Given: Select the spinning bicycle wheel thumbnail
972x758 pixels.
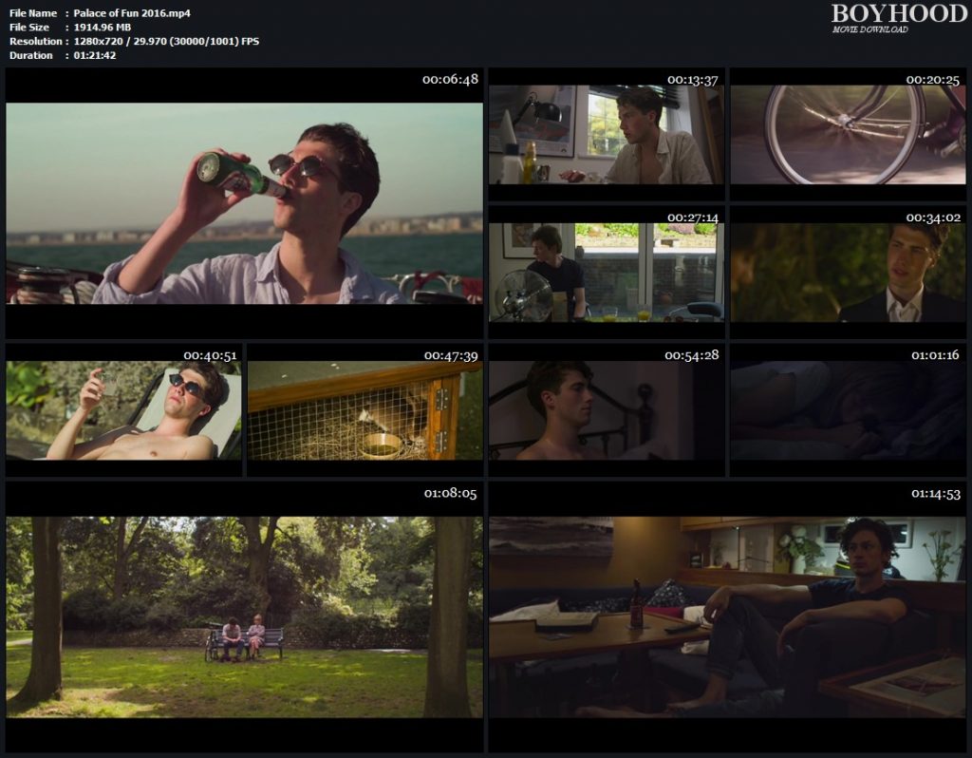Looking at the screenshot, I should (848, 134).
